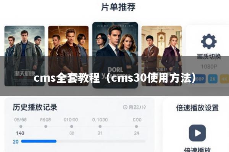Click the play icon under 倍速播放设置
The height and width of the screenshot is (152, 229).
click(197, 133)
